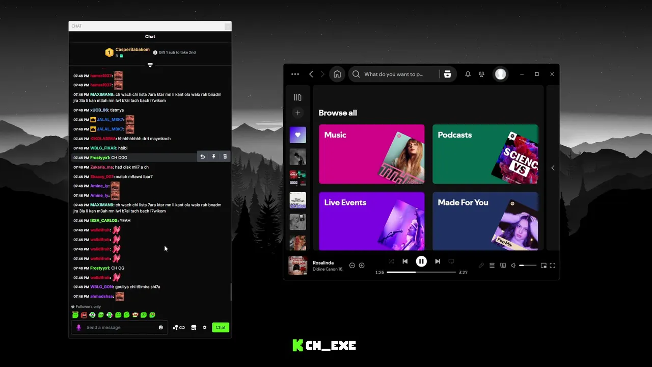Pin Frostyyx1 CH OGG message

(x=213, y=156)
